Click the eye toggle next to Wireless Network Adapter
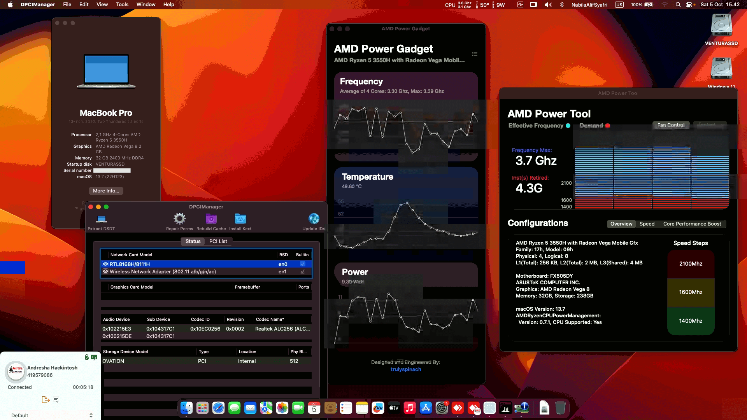Image resolution: width=747 pixels, height=420 pixels. click(x=105, y=271)
